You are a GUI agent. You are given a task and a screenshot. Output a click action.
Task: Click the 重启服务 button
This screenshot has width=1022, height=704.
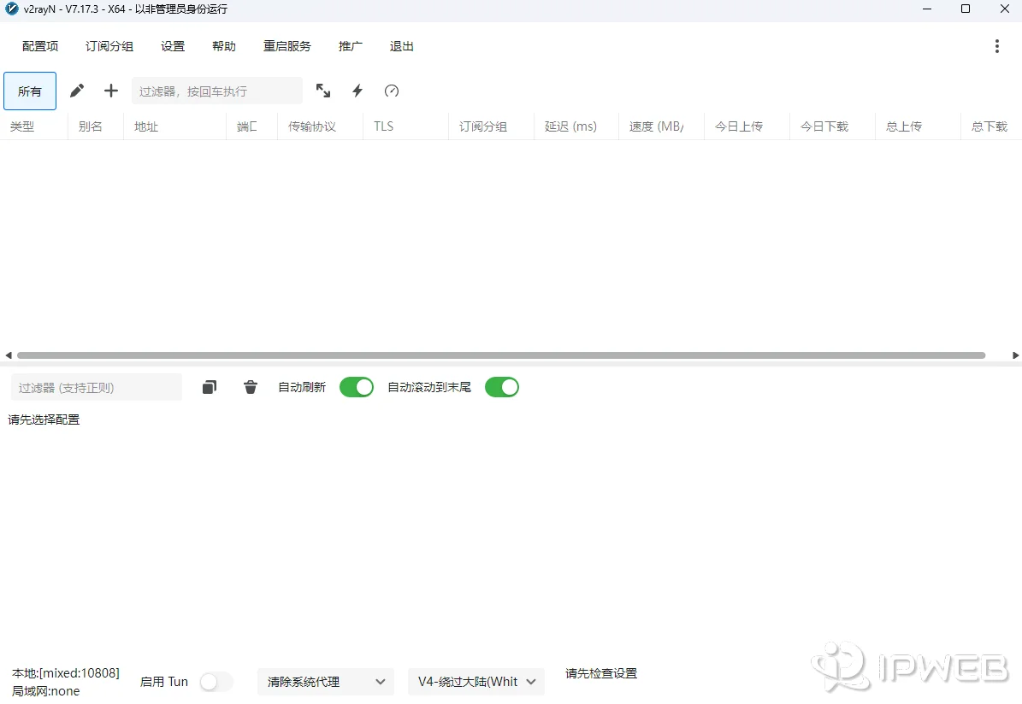point(287,46)
